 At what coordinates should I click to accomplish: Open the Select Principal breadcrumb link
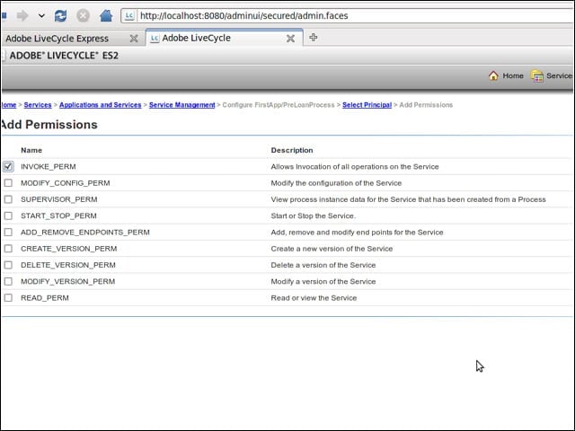tap(367, 105)
